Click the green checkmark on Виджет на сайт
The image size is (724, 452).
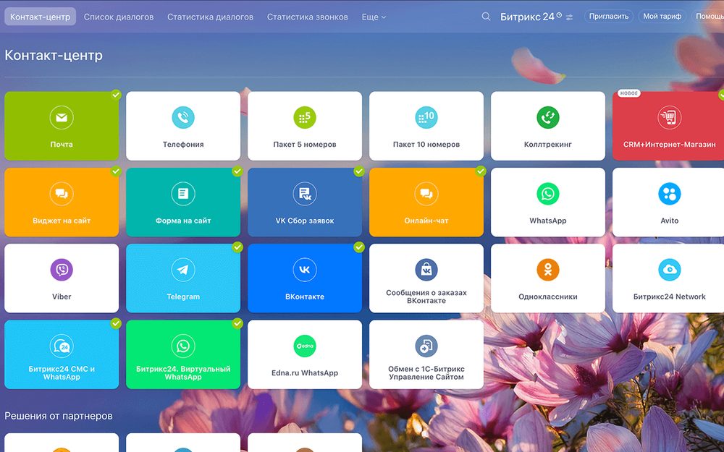tap(116, 171)
